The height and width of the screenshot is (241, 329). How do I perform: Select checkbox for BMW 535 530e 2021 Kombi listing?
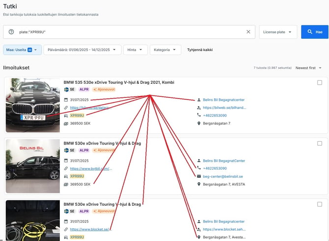[320, 82]
